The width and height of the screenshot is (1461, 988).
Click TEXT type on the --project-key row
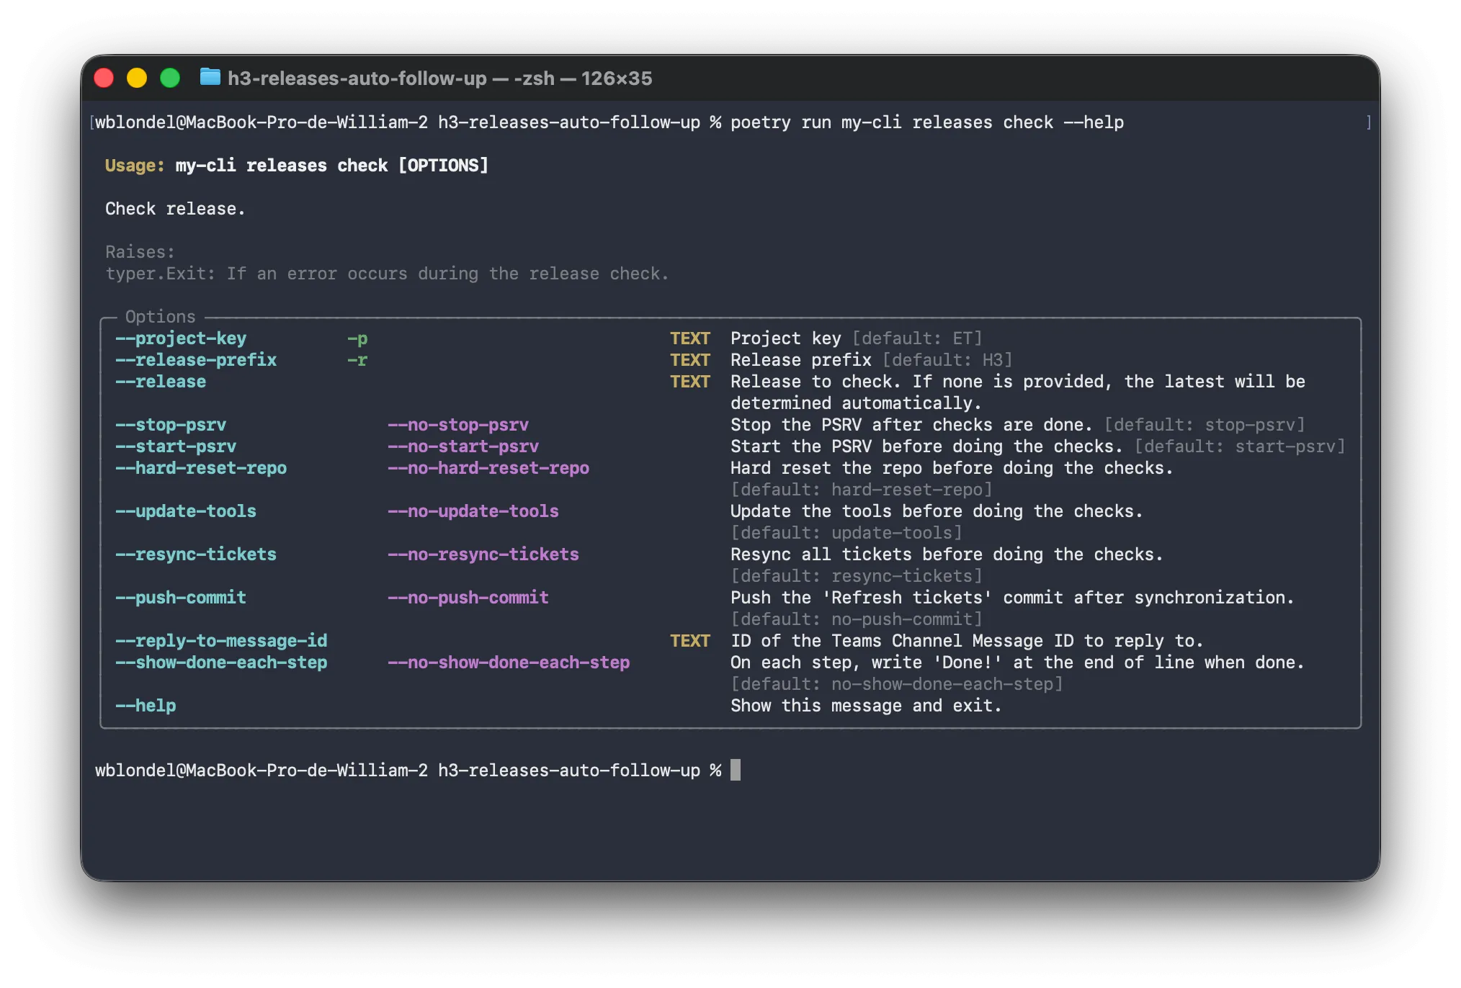coord(690,338)
